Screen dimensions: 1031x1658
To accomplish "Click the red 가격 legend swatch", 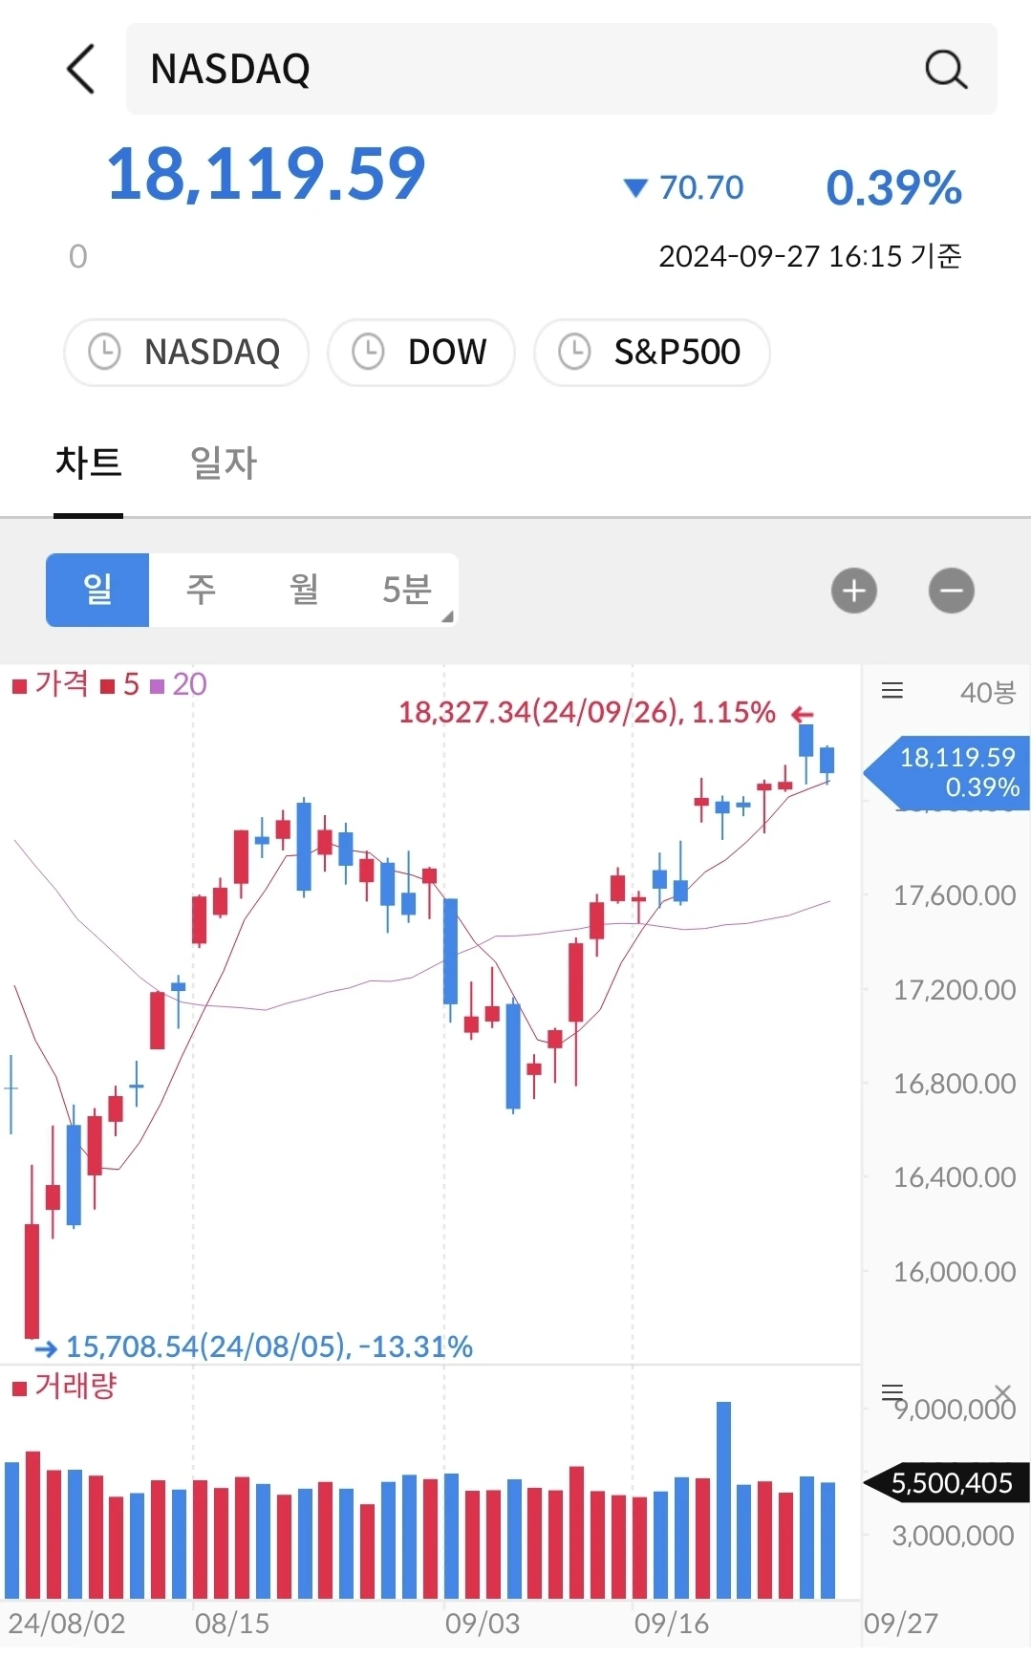I will [19, 686].
